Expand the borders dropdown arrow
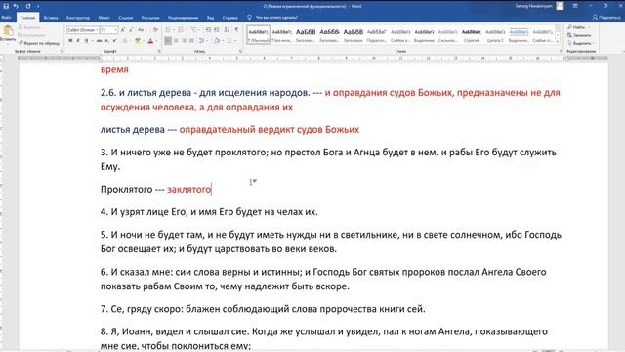Image resolution: width=625 pixels, height=352 pixels. [234, 41]
